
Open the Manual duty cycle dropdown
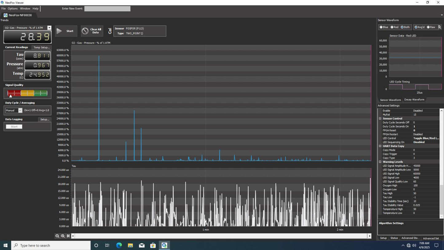tap(20, 110)
